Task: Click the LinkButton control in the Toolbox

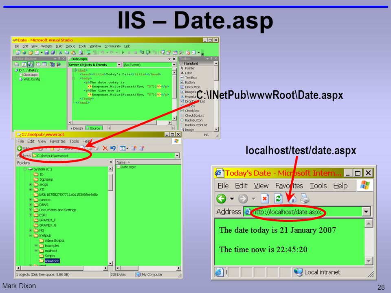Action: coord(190,87)
